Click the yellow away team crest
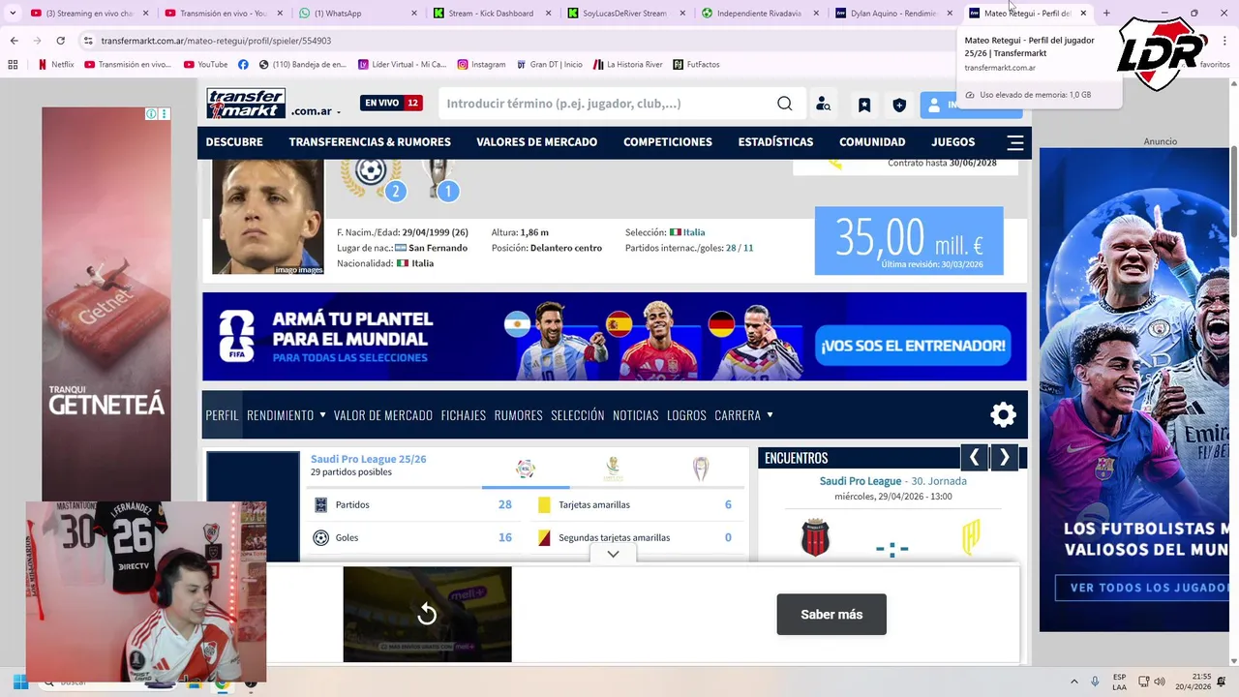1239x697 pixels. pyautogui.click(x=971, y=538)
